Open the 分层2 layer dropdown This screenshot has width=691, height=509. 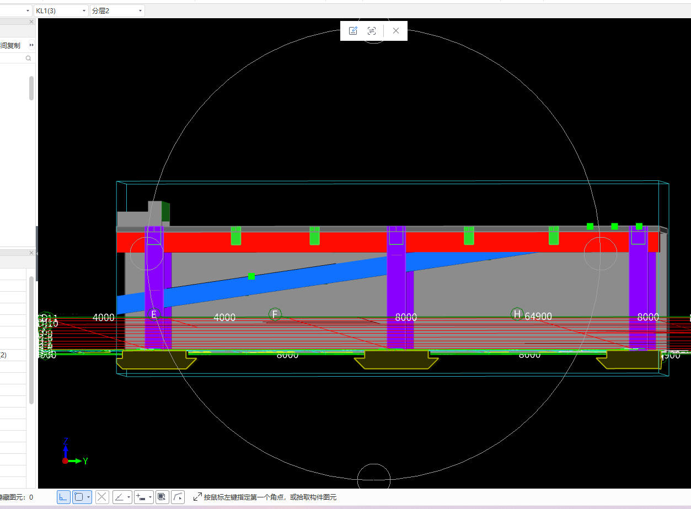click(x=117, y=11)
